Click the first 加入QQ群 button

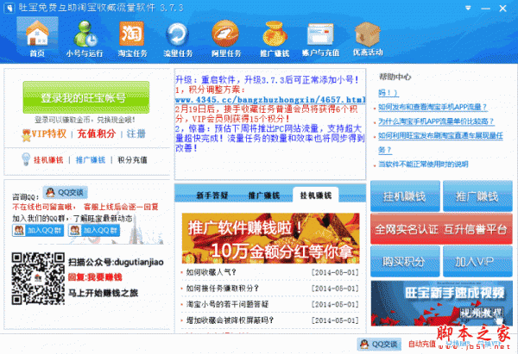coord(38,230)
